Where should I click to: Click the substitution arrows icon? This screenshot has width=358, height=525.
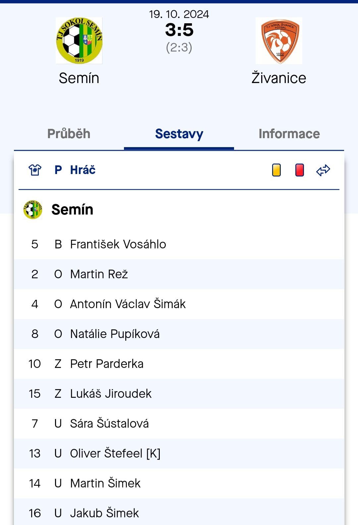(x=323, y=170)
